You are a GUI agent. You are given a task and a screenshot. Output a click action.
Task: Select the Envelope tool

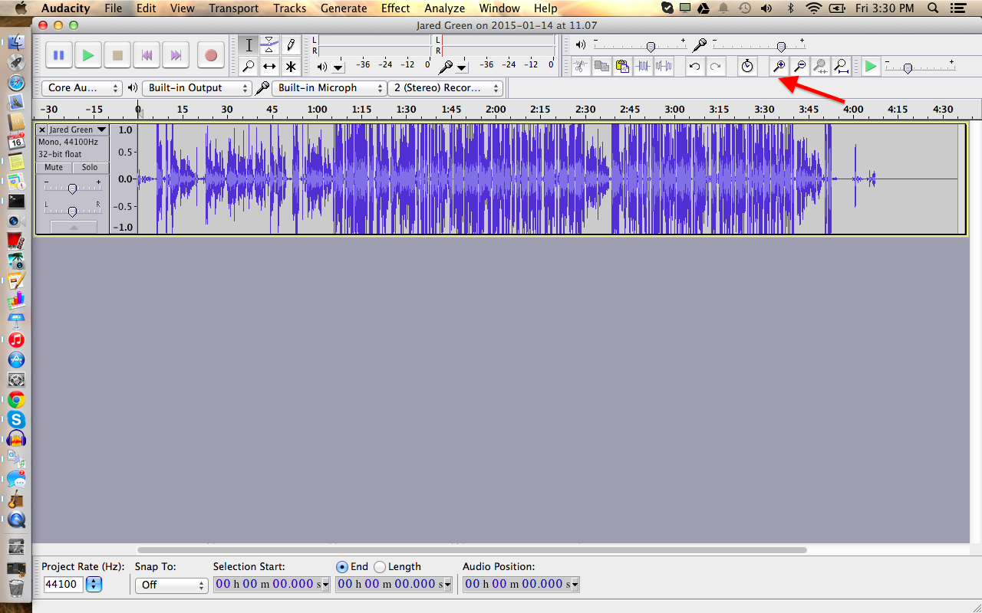click(x=269, y=44)
